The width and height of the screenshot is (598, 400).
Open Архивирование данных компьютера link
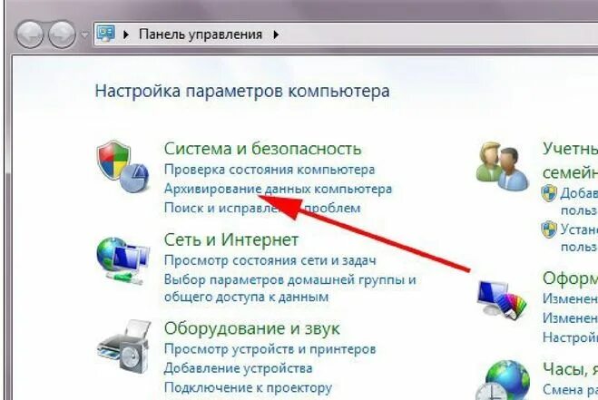coord(278,189)
